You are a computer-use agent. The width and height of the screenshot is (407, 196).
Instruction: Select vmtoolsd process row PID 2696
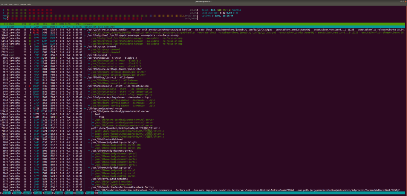[203, 58]
